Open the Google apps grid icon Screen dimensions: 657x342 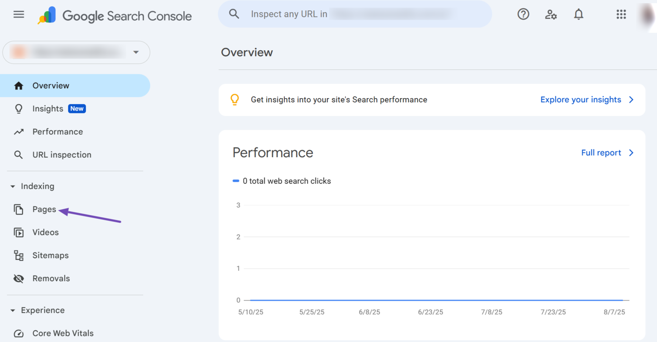(621, 15)
